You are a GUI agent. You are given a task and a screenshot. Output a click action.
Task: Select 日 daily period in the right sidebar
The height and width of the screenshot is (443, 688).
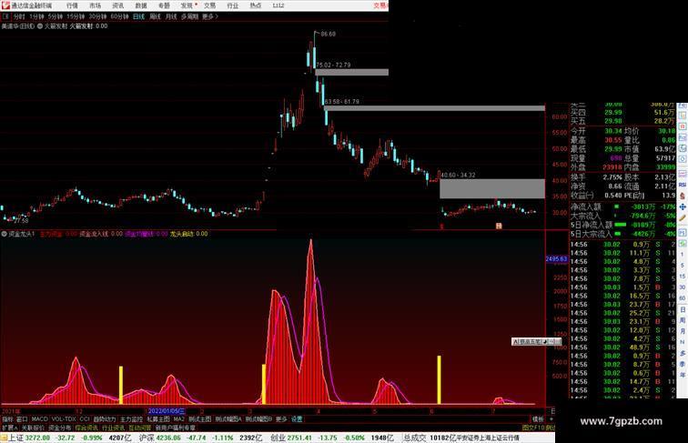pyautogui.click(x=683, y=309)
